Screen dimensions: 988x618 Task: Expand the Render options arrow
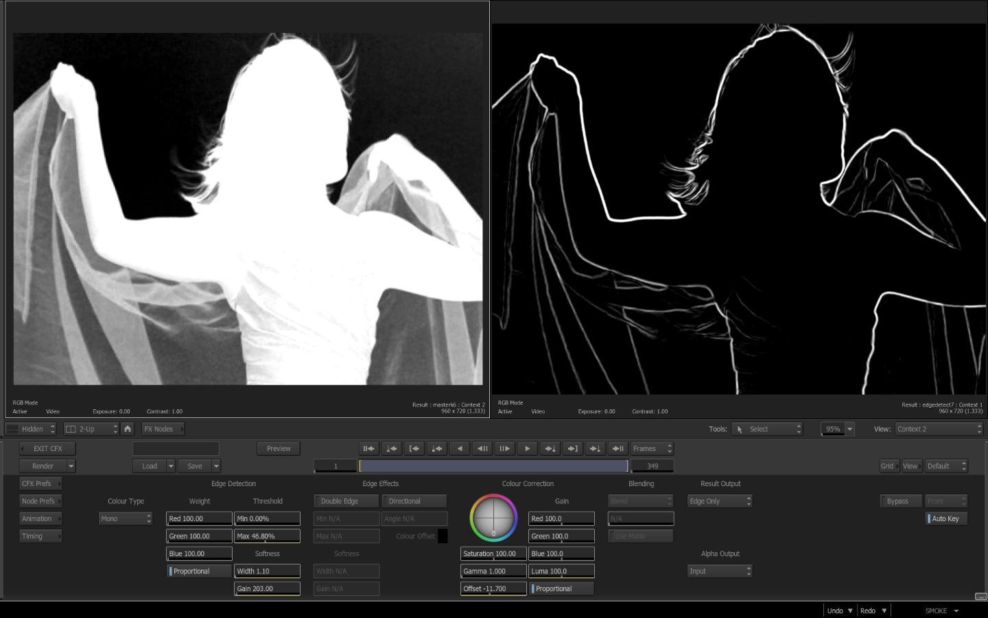tap(71, 466)
